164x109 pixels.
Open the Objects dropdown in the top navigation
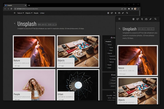[29, 13]
